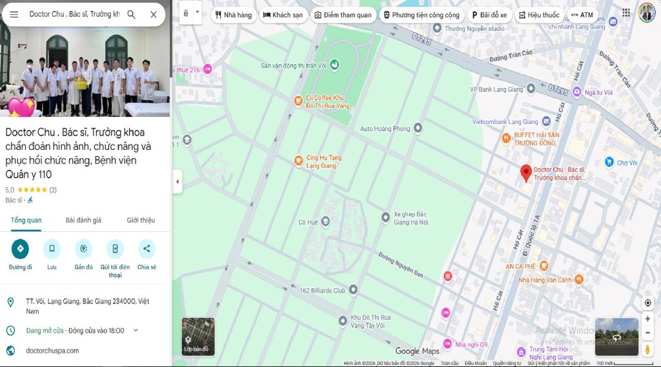Share the place with Chia sẻ icon

pyautogui.click(x=147, y=249)
